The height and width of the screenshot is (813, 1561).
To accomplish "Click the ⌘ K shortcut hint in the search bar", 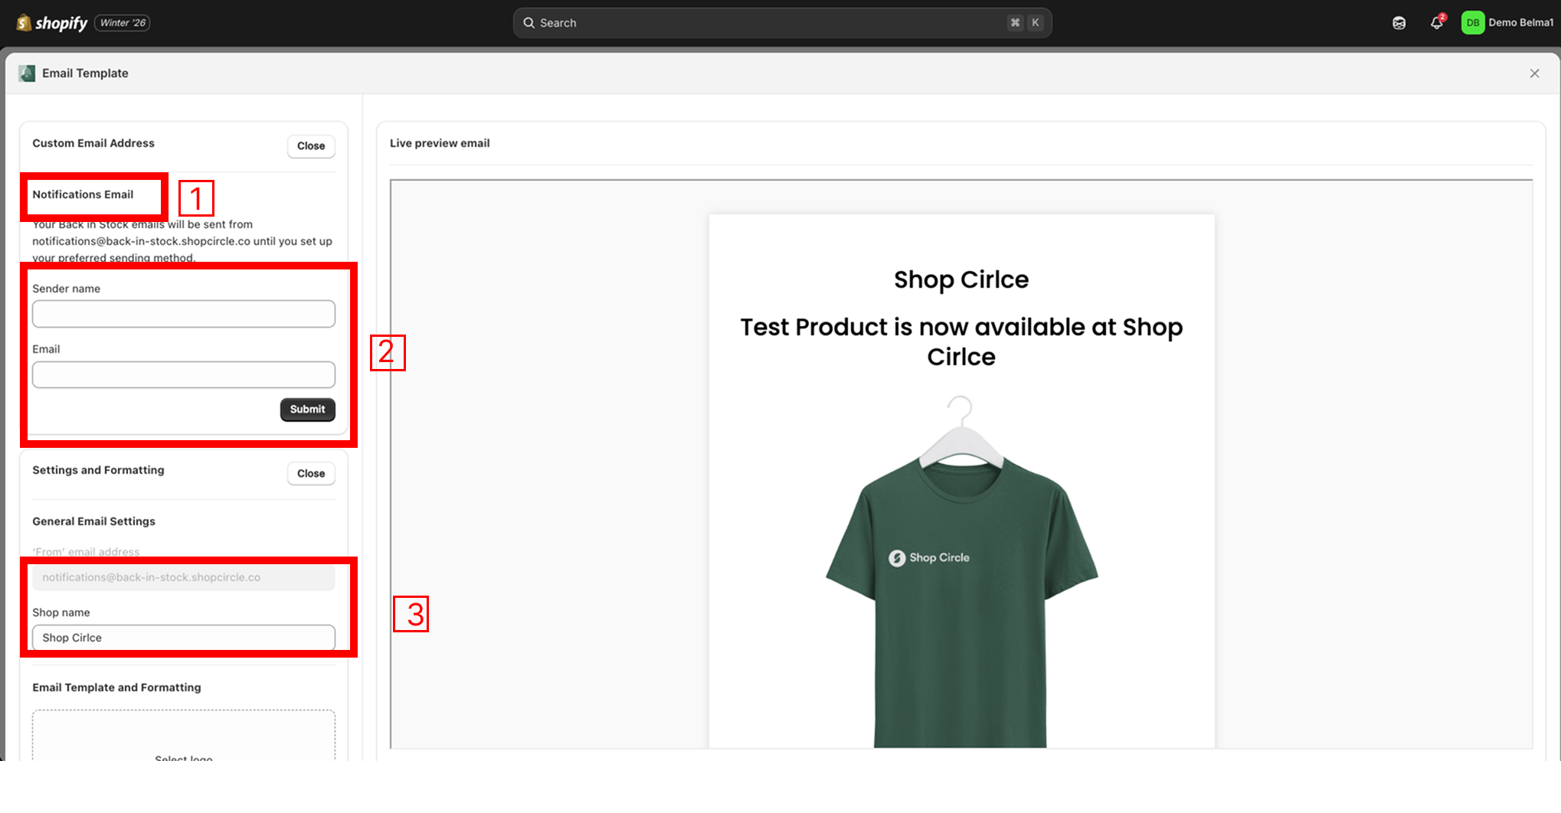I will click(1025, 23).
